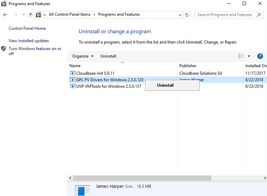Image resolution: width=267 pixels, height=196 pixels.
Task: Select UVP VMTools for Windows 2.5.0.137
Action: [x=109, y=86]
